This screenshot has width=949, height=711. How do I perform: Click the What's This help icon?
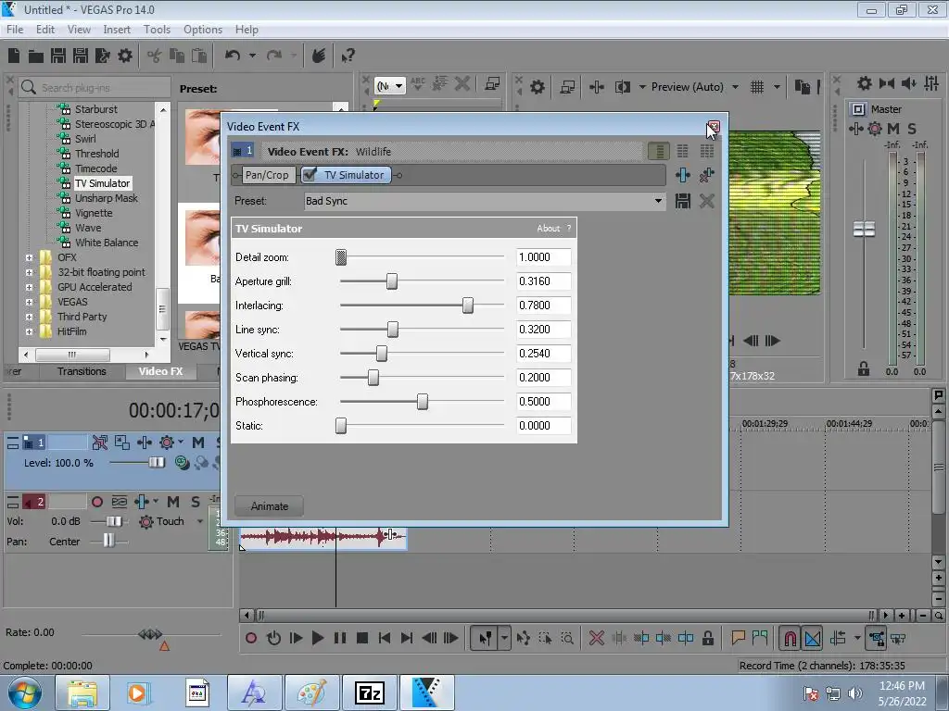348,56
